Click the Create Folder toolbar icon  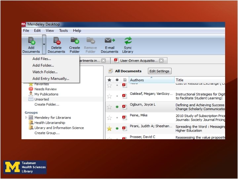tap(75, 40)
